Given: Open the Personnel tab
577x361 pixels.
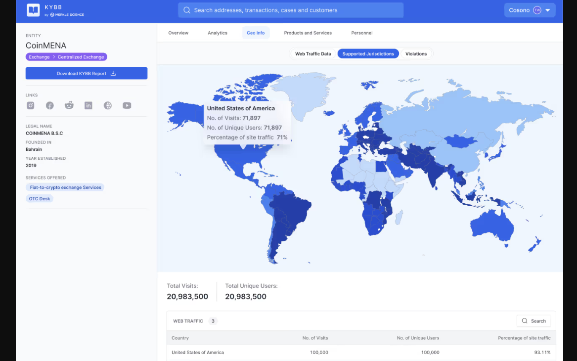Looking at the screenshot, I should click(362, 33).
